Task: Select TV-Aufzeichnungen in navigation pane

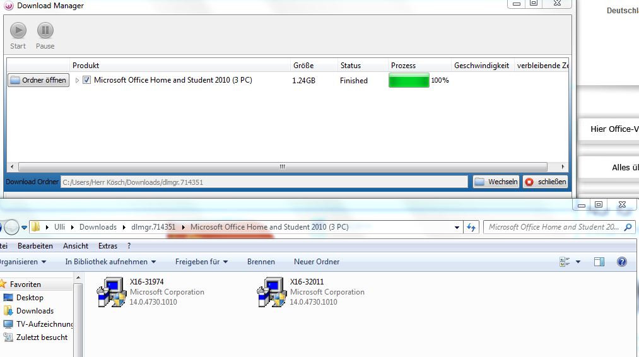Action: click(44, 324)
